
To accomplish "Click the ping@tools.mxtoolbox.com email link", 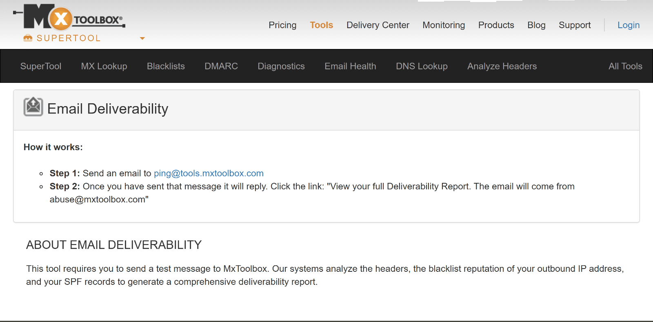I will (x=209, y=173).
